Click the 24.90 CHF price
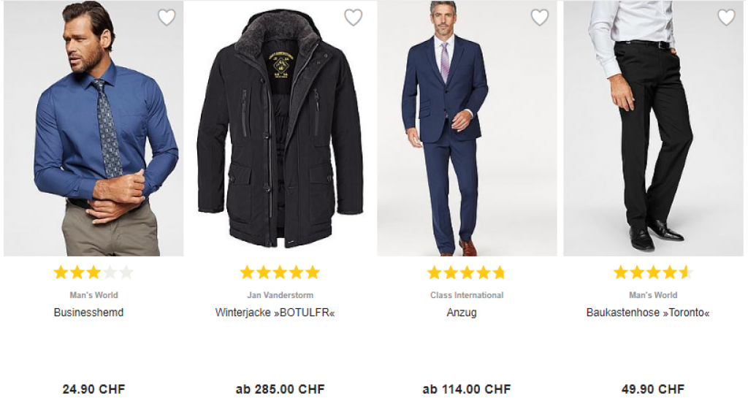Image resolution: width=748 pixels, height=409 pixels. point(93,389)
